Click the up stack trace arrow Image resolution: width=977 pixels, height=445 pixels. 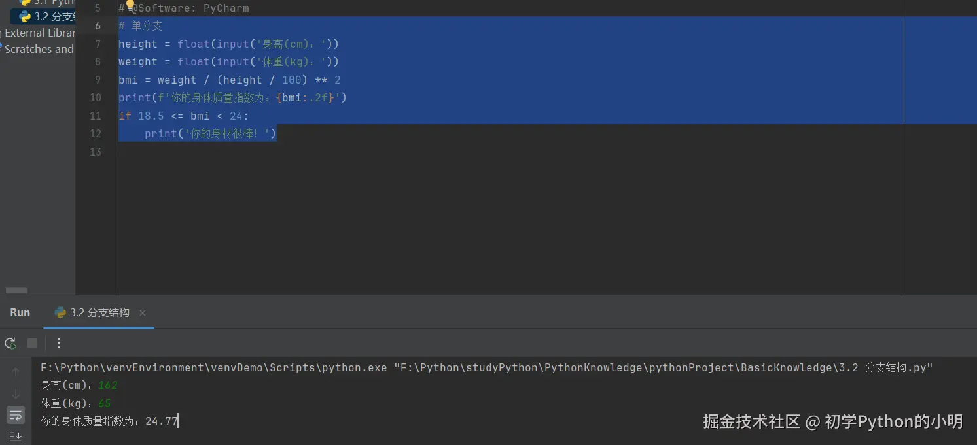tap(16, 371)
